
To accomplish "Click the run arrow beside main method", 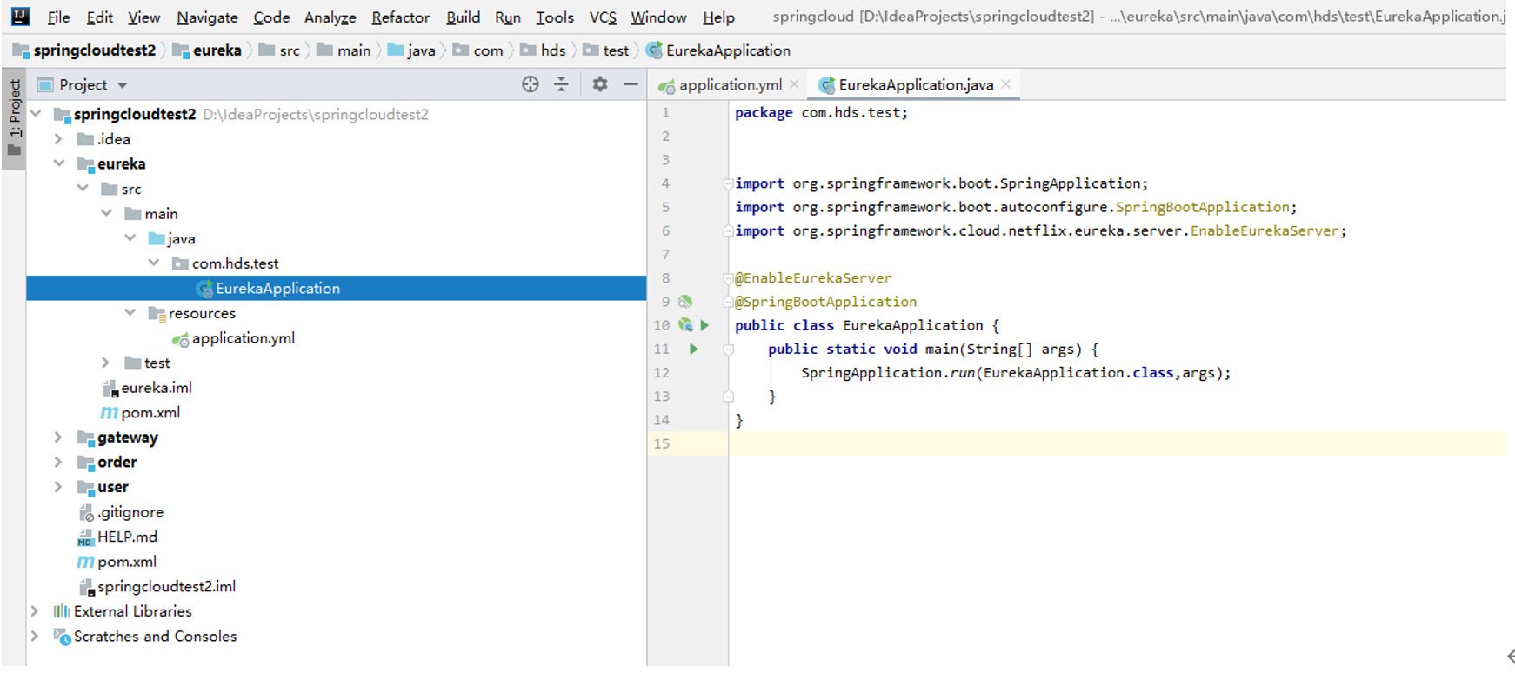I will click(694, 349).
